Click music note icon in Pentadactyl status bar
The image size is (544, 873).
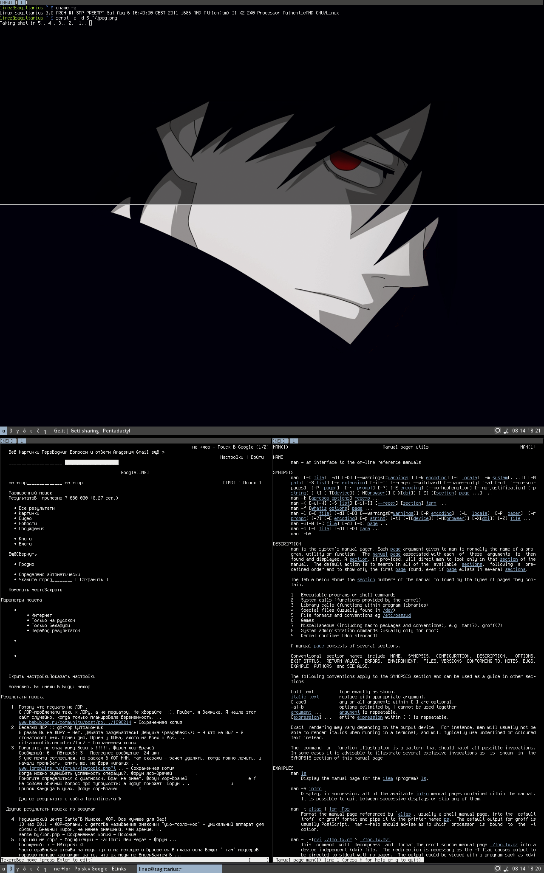[506, 431]
